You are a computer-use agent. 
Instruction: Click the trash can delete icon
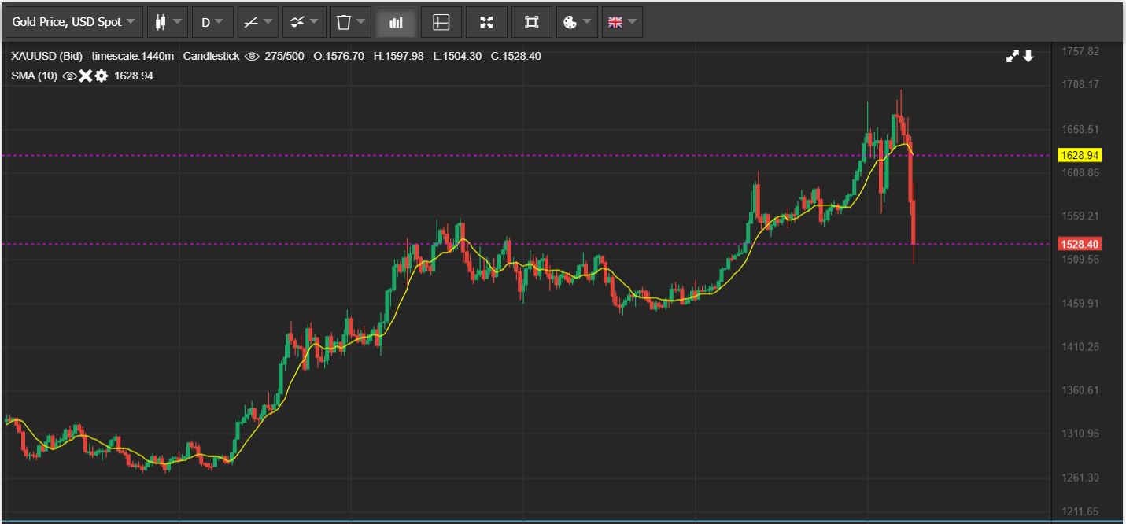(349, 22)
